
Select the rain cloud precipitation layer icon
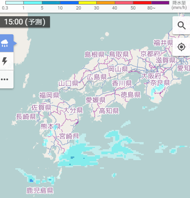(x=5, y=43)
